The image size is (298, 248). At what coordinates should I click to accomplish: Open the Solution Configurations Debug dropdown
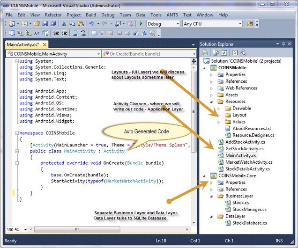click(x=178, y=24)
